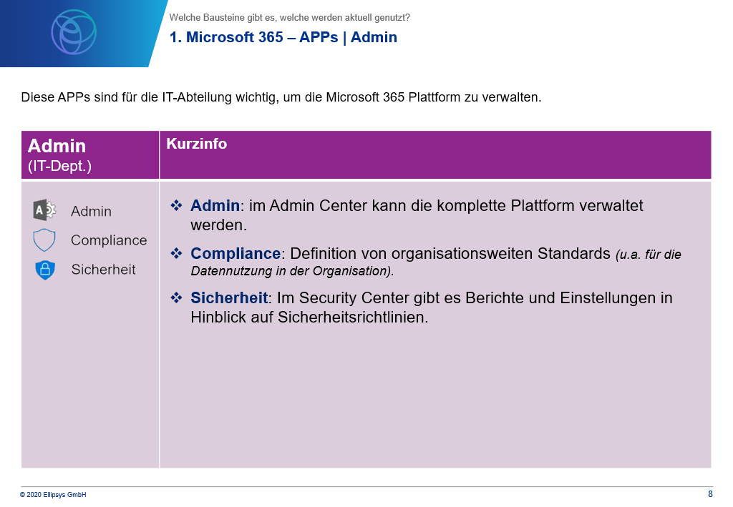This screenshot has height=507, width=733.
Task: Click the Ellipsys globe logo in header
Action: 74,32
